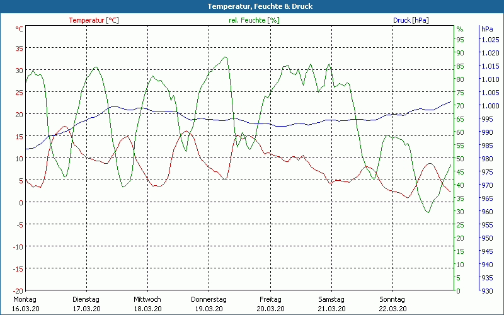The width and height of the screenshot is (504, 315).
Task: Pick the Freitag 20.03.20 date label
Action: coord(270,304)
